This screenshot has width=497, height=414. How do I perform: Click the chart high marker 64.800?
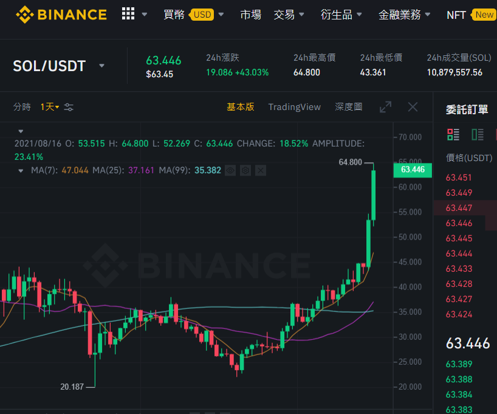[x=350, y=162]
